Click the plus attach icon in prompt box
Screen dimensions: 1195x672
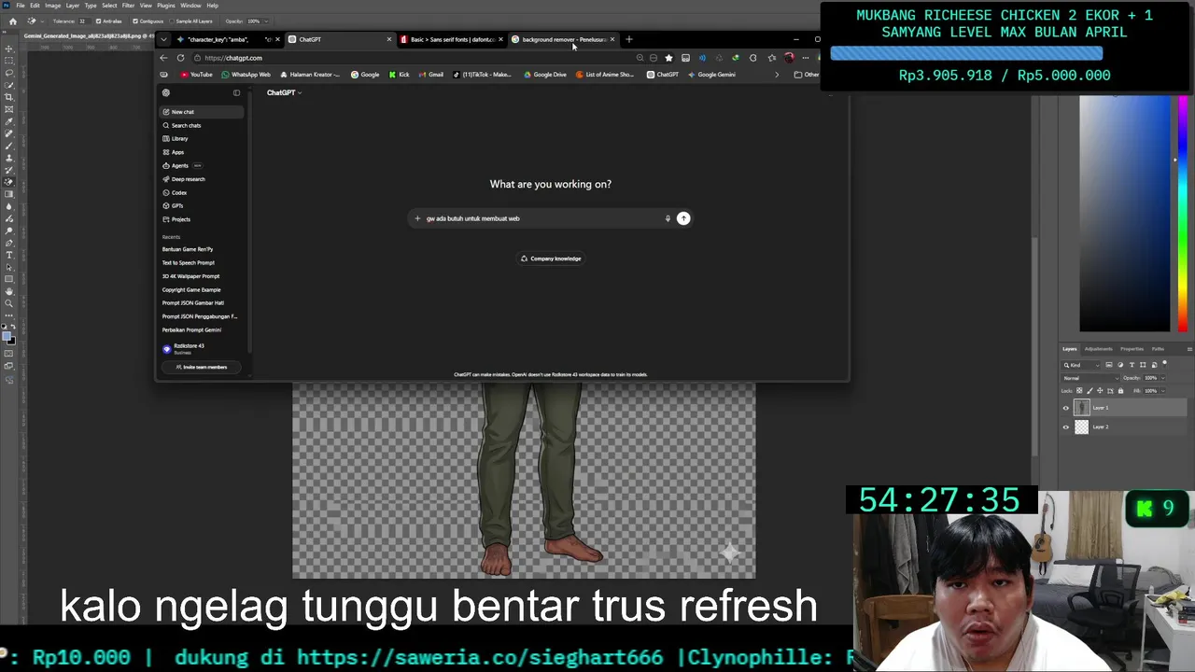click(417, 218)
